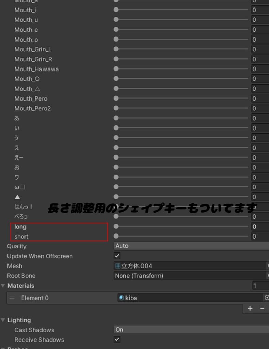Click the short shape key slider handle

pyautogui.click(x=116, y=236)
